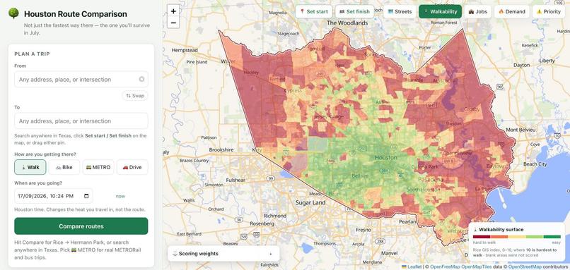Click the dark red legend swatch
Viewport: 570px width, 270px height.
click(x=482, y=237)
